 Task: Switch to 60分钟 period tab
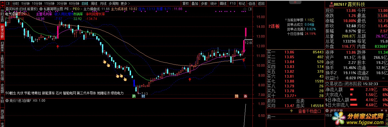coord(74,4)
